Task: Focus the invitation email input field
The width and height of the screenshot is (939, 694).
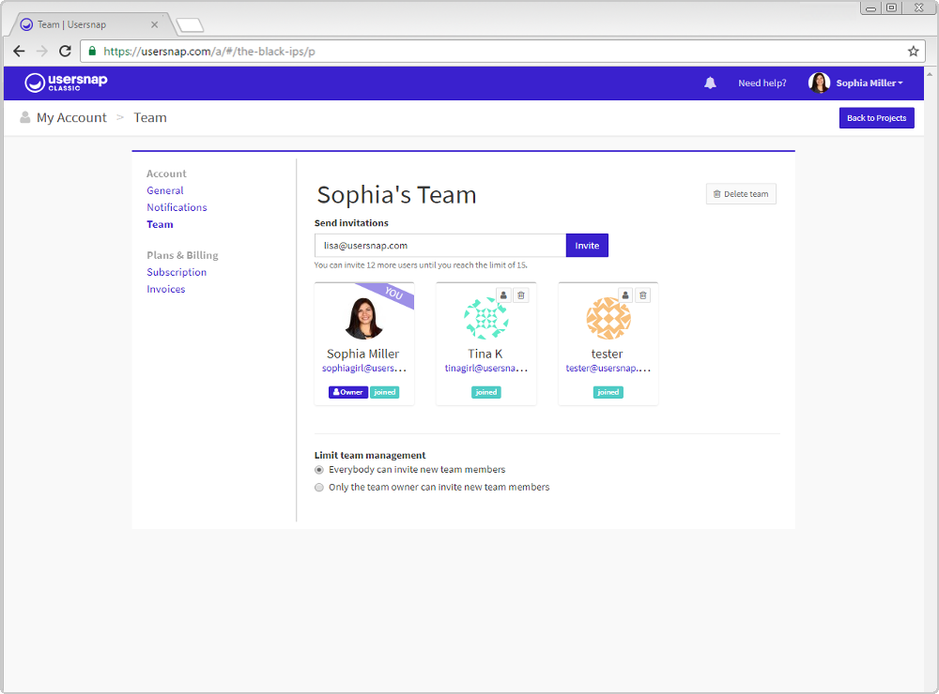Action: pyautogui.click(x=440, y=246)
